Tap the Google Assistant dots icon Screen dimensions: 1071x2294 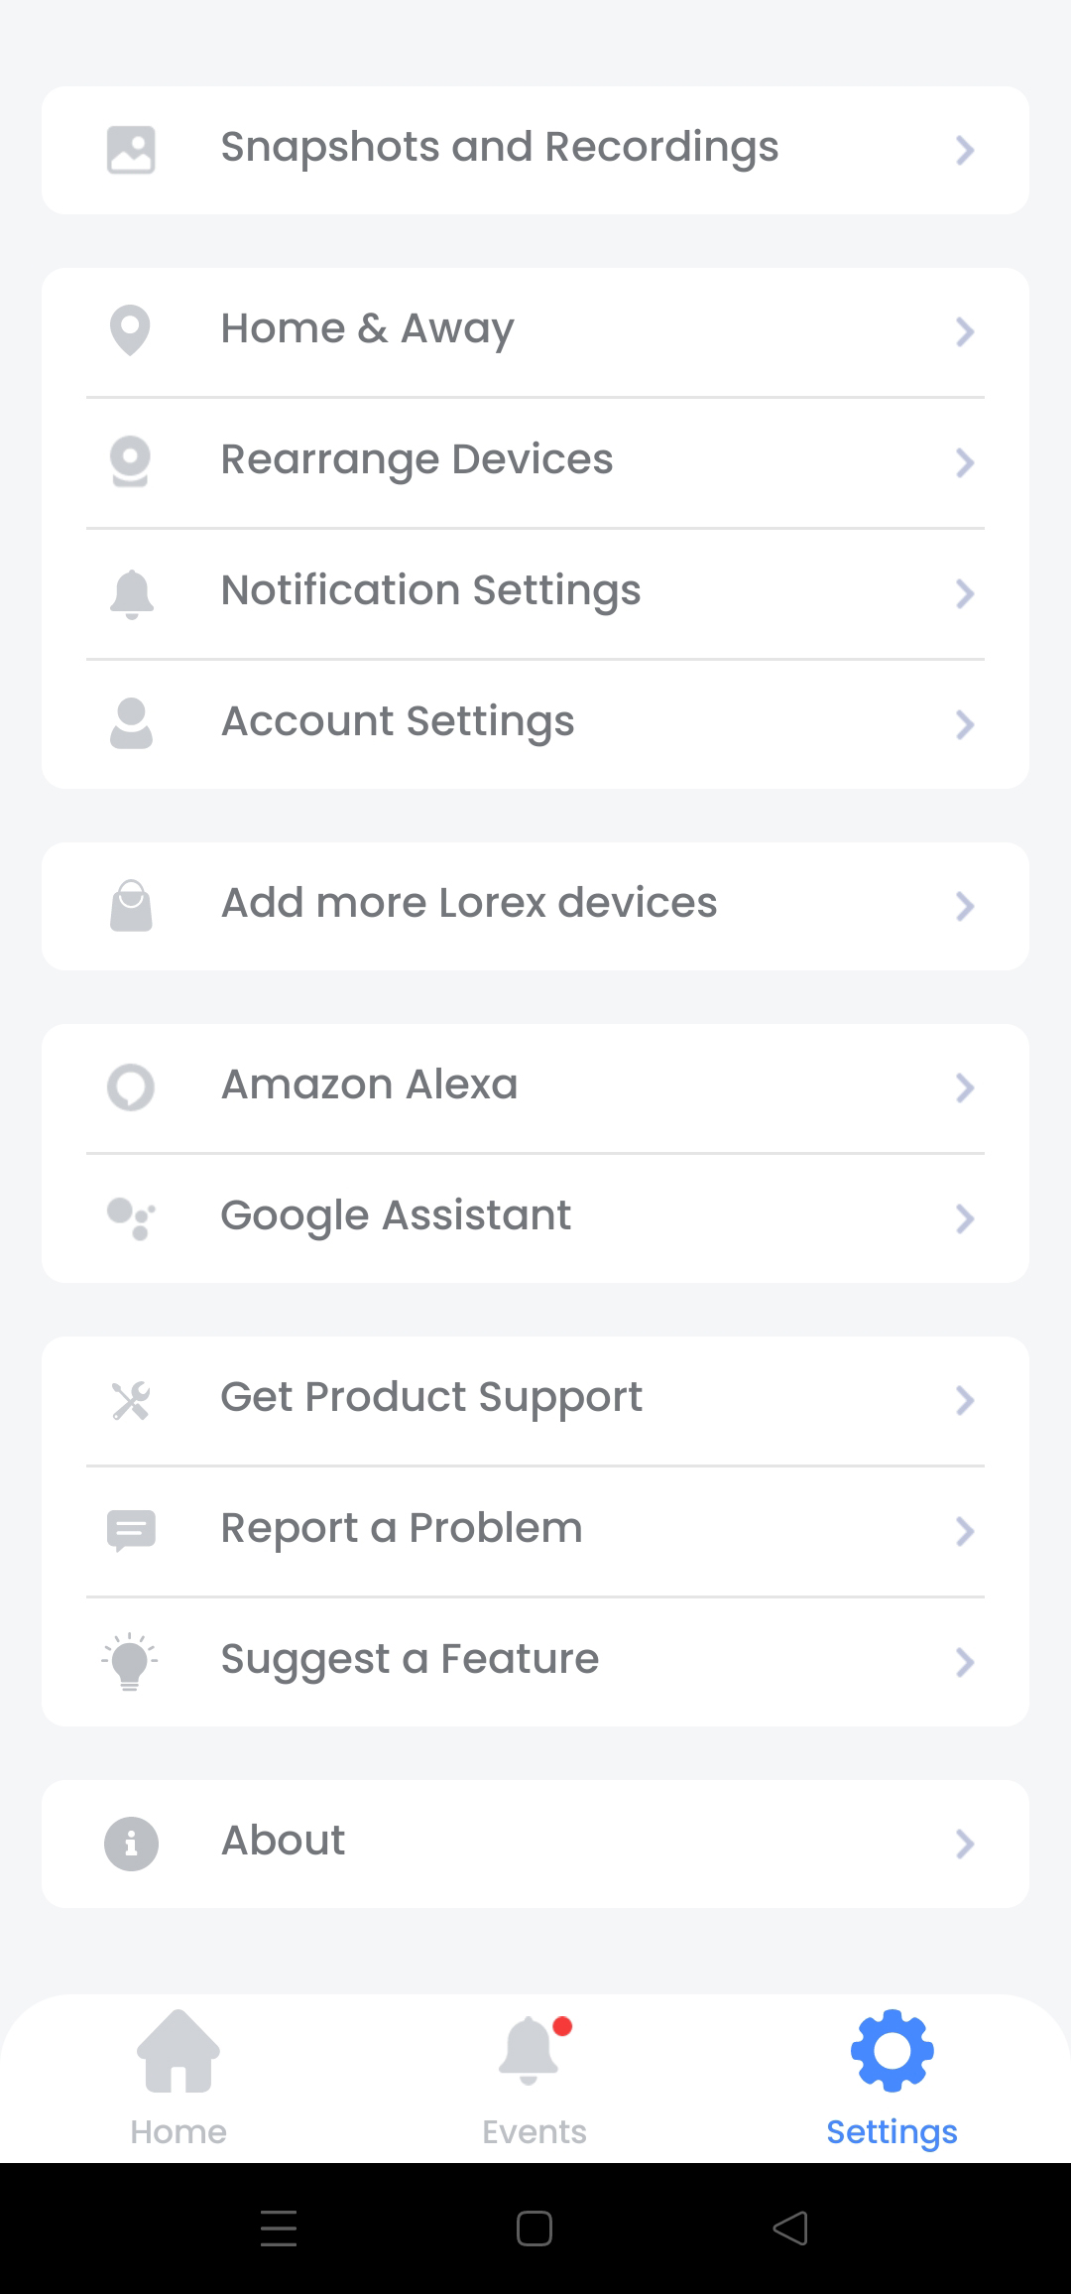point(131,1218)
